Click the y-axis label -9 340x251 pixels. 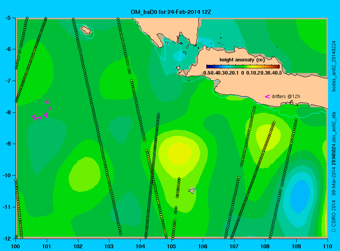[7, 144]
